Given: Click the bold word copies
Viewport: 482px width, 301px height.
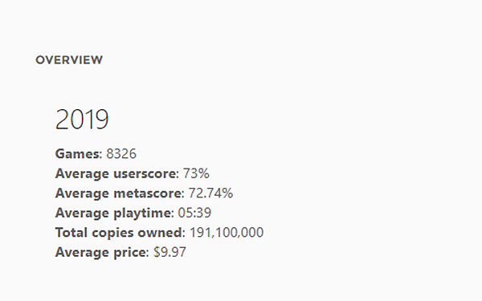Looking at the screenshot, I should tap(112, 233).
